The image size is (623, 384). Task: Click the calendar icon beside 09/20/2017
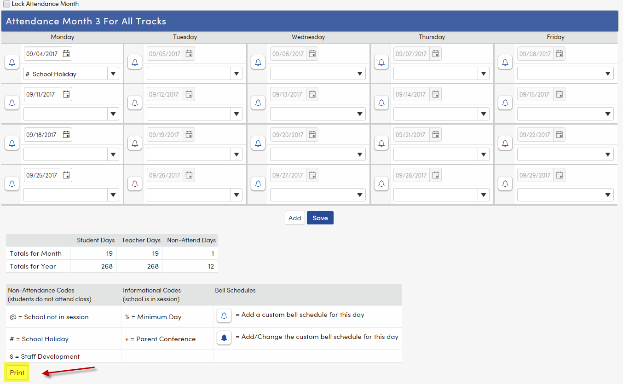click(x=312, y=134)
